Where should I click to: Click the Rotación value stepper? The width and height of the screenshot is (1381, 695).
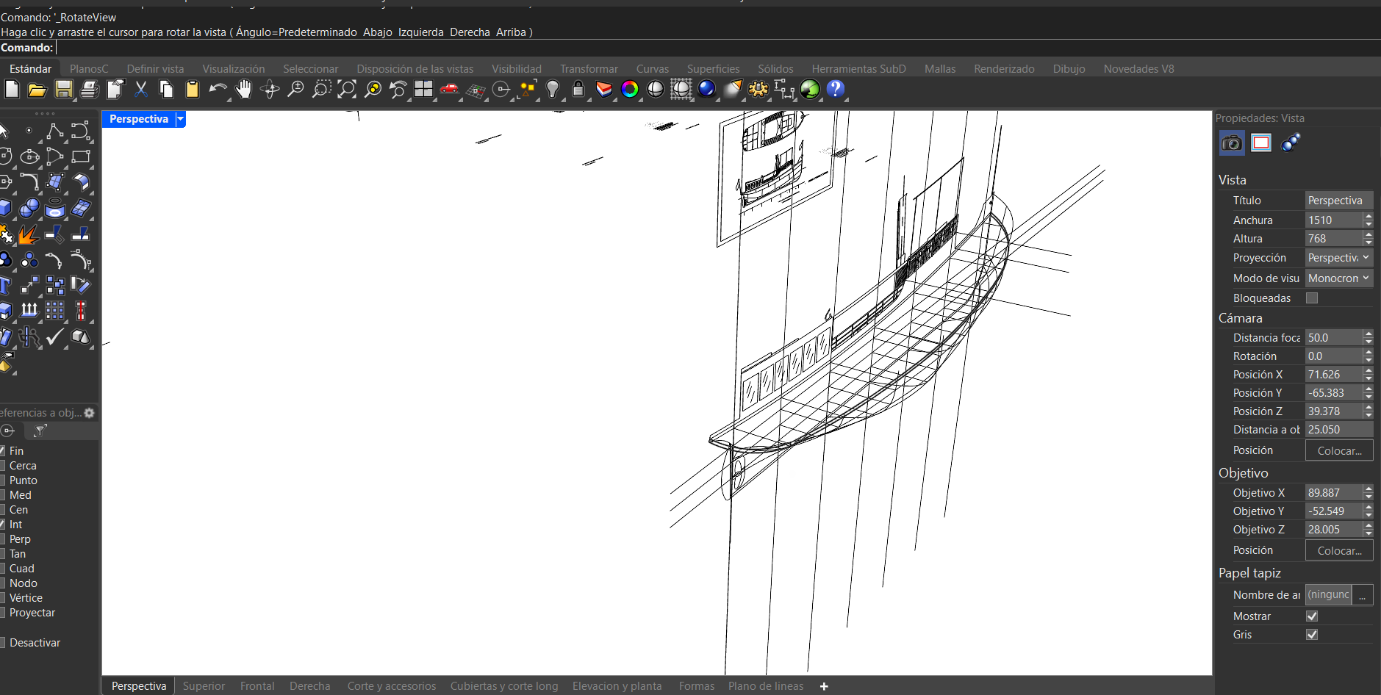1369,356
